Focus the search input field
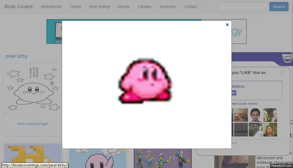Screen dimensions: 293x168 pyautogui.click(x=243, y=7)
